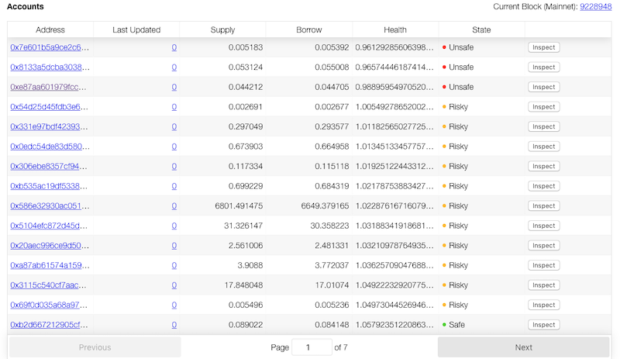Viewport: 620px width, 359px height.
Task: Inspect account 0x54d25d45fdb3e6
Action: click(x=544, y=107)
